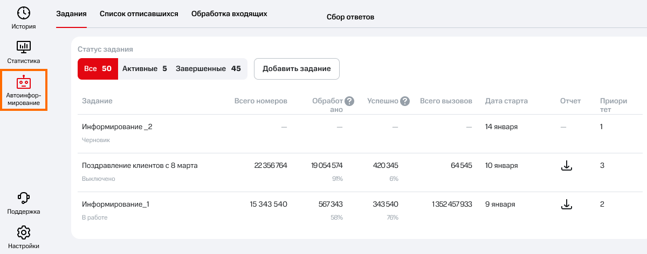Click help icon next to Успешно
Image resolution: width=647 pixels, height=254 pixels.
pyautogui.click(x=405, y=101)
